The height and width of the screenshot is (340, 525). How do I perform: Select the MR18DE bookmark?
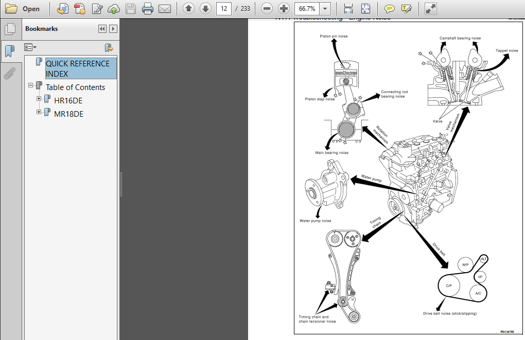tap(68, 114)
